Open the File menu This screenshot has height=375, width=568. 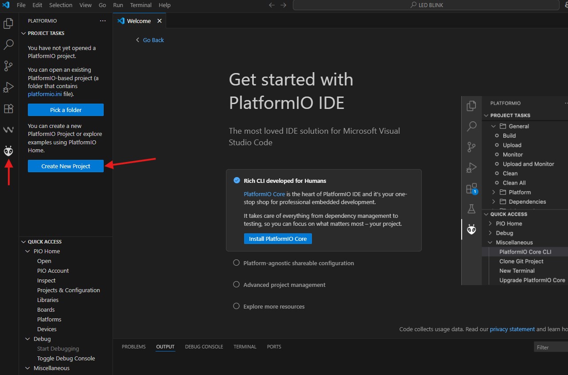(x=21, y=5)
